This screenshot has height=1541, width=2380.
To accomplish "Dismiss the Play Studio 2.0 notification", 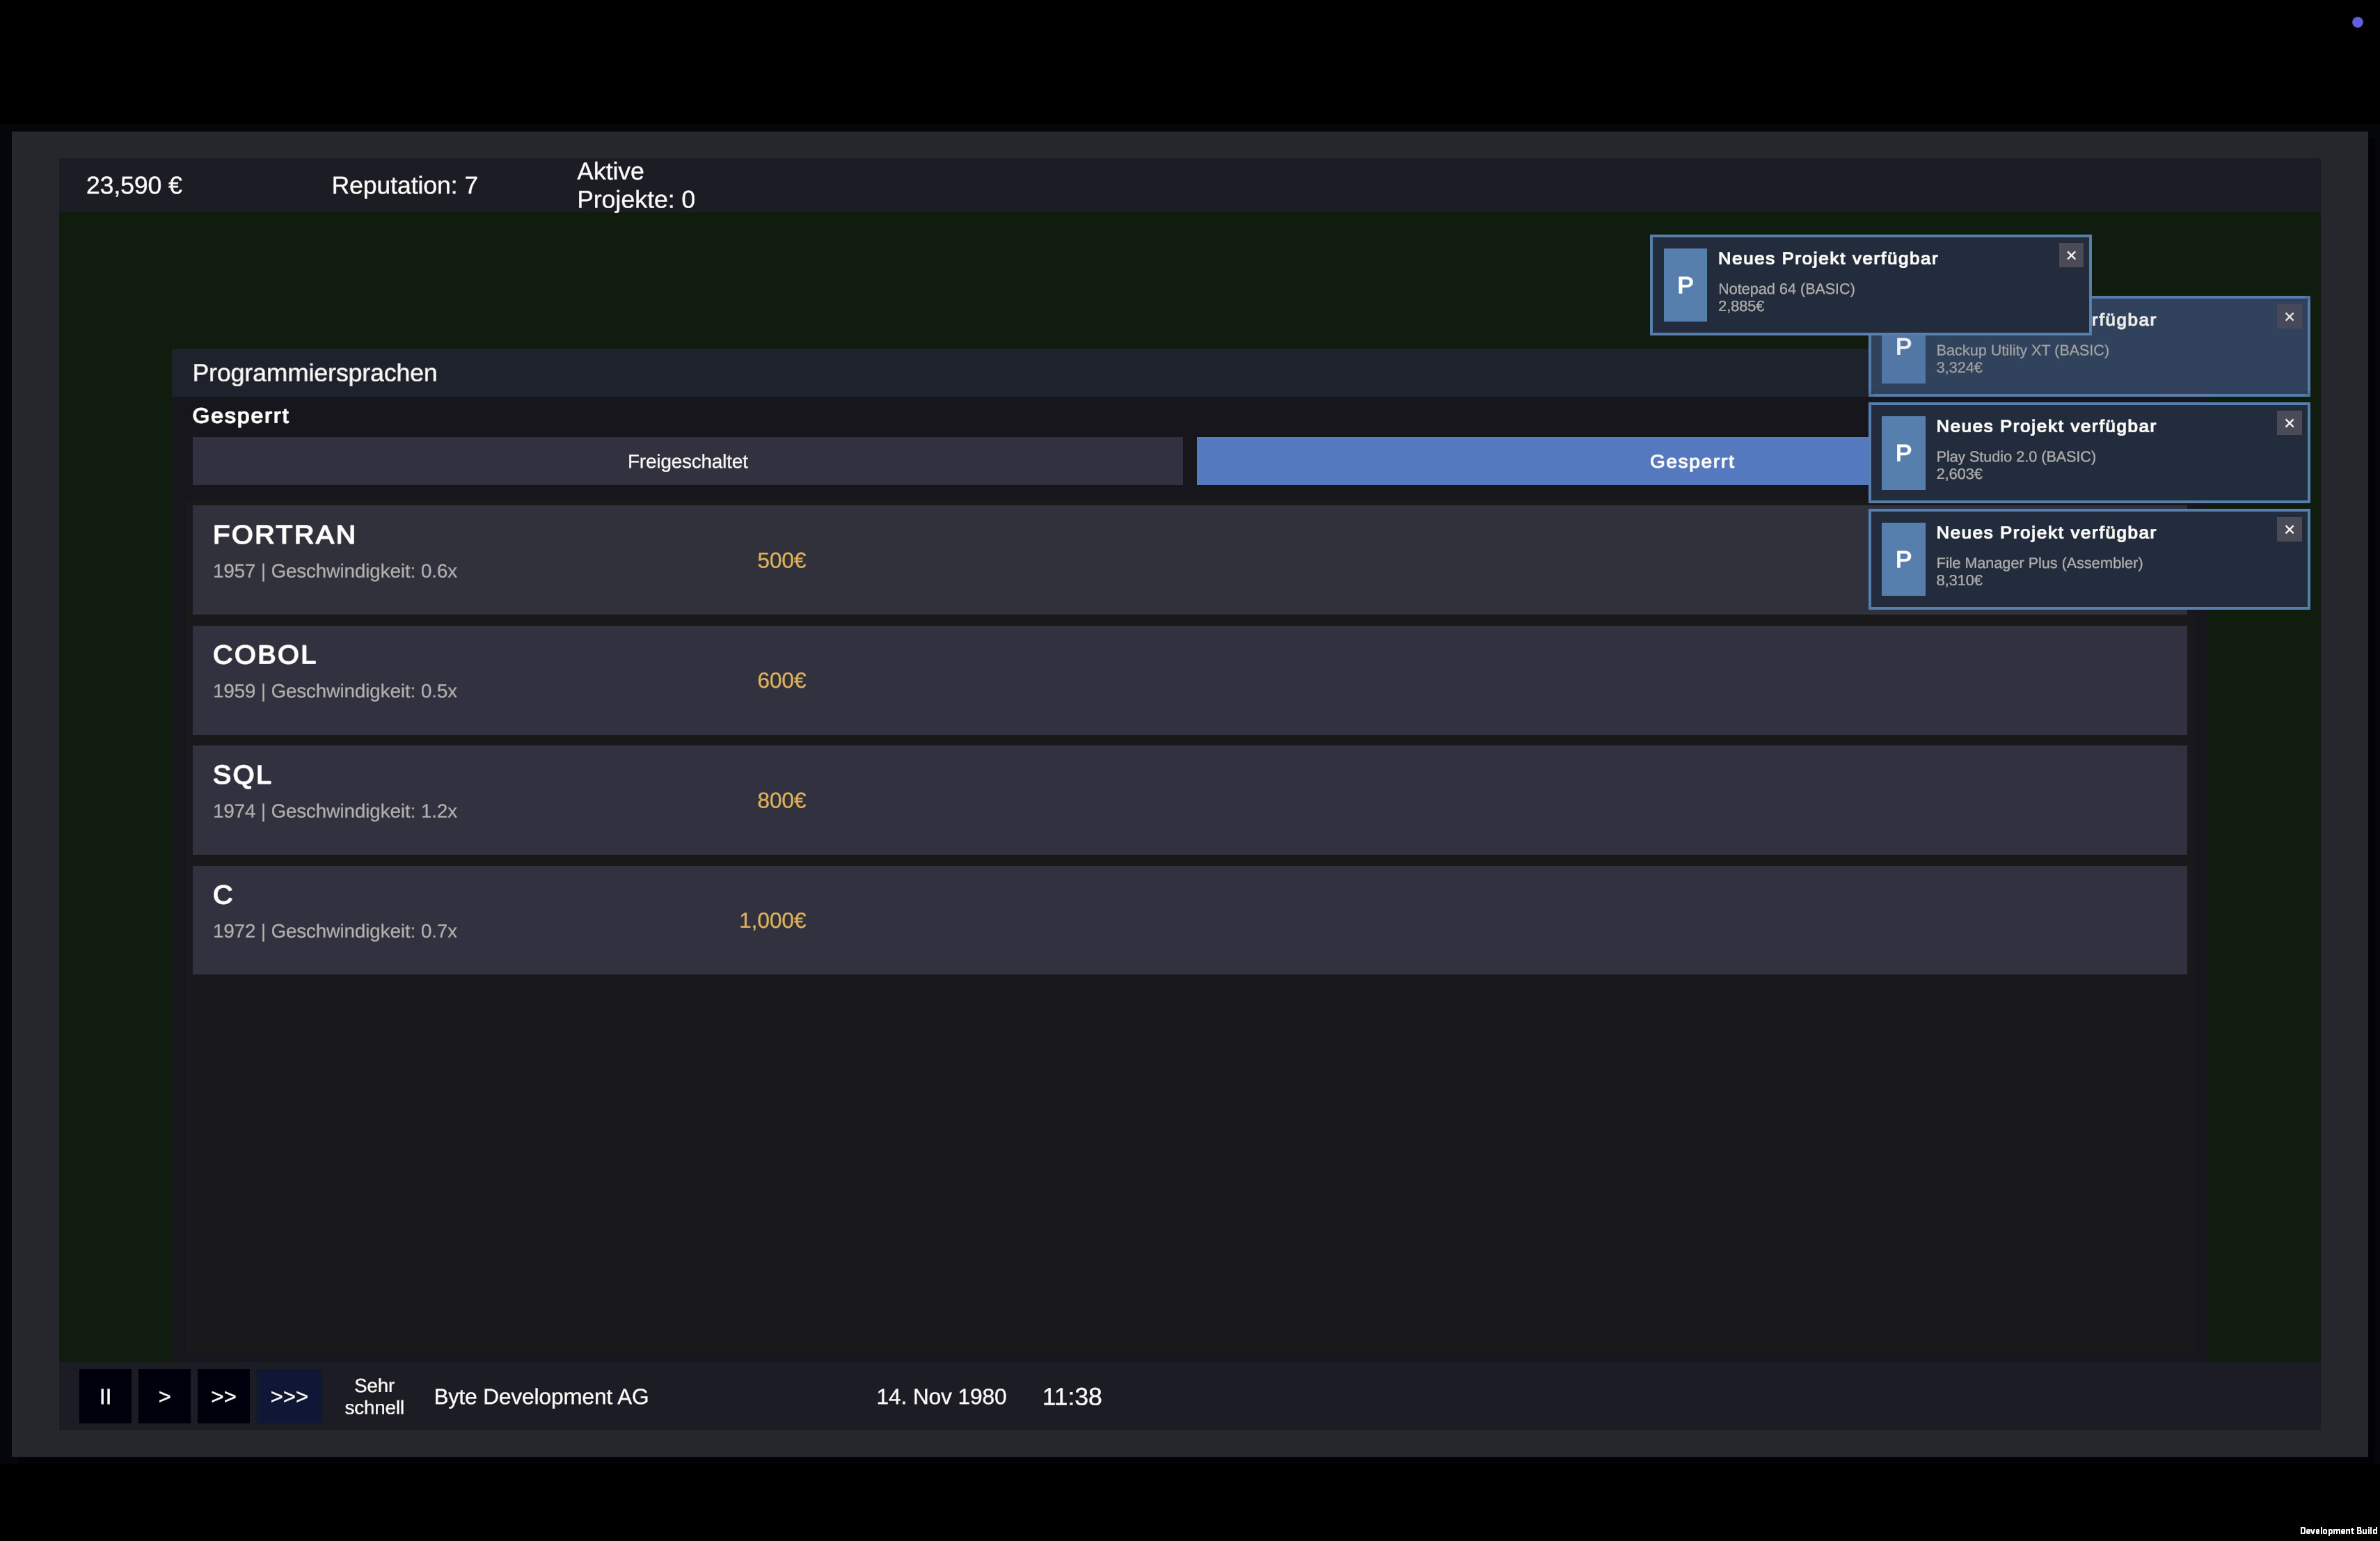I will pos(2290,422).
